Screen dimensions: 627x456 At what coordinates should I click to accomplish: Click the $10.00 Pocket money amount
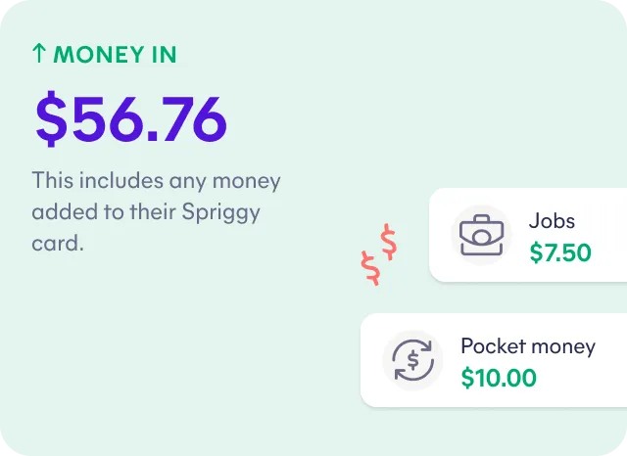499,378
